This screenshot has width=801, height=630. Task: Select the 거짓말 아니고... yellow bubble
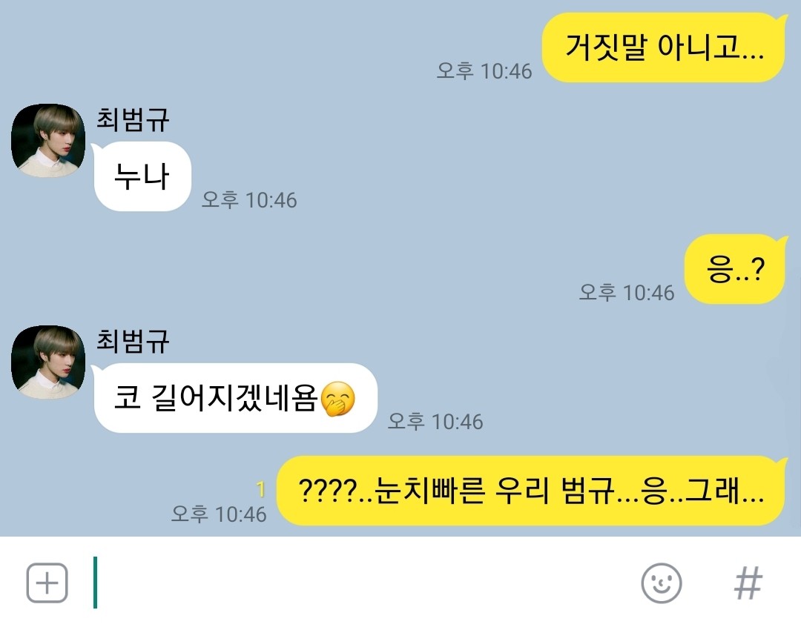(x=664, y=47)
